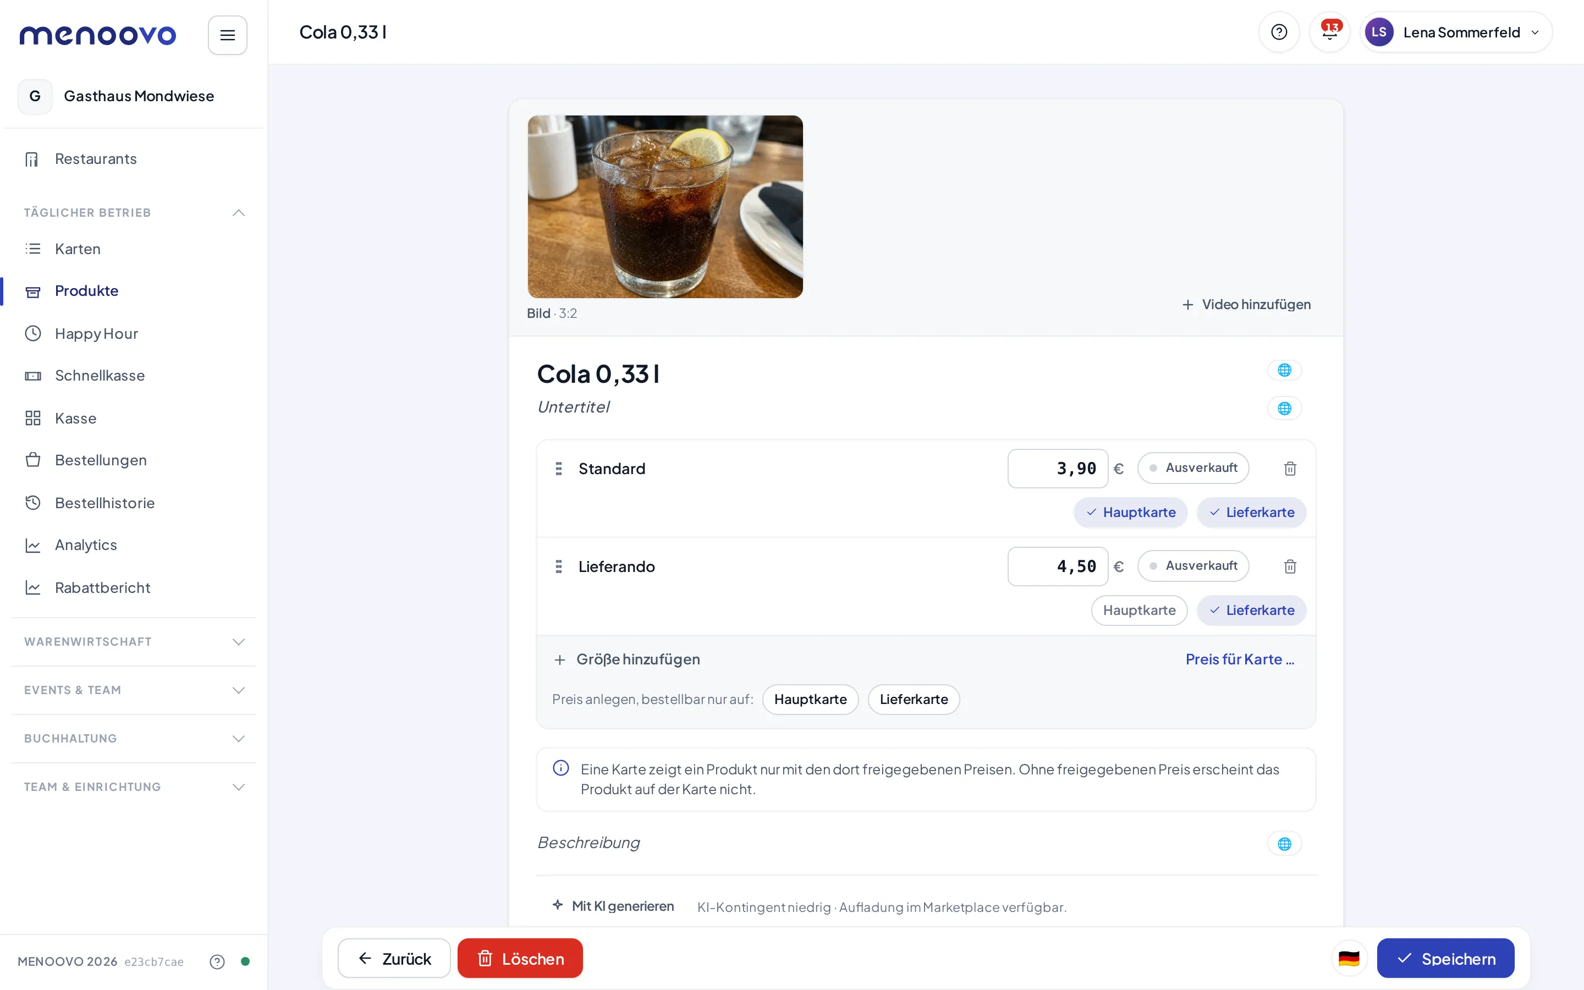Image resolution: width=1584 pixels, height=990 pixels.
Task: Open the help question mark icon in header
Action: click(1279, 32)
